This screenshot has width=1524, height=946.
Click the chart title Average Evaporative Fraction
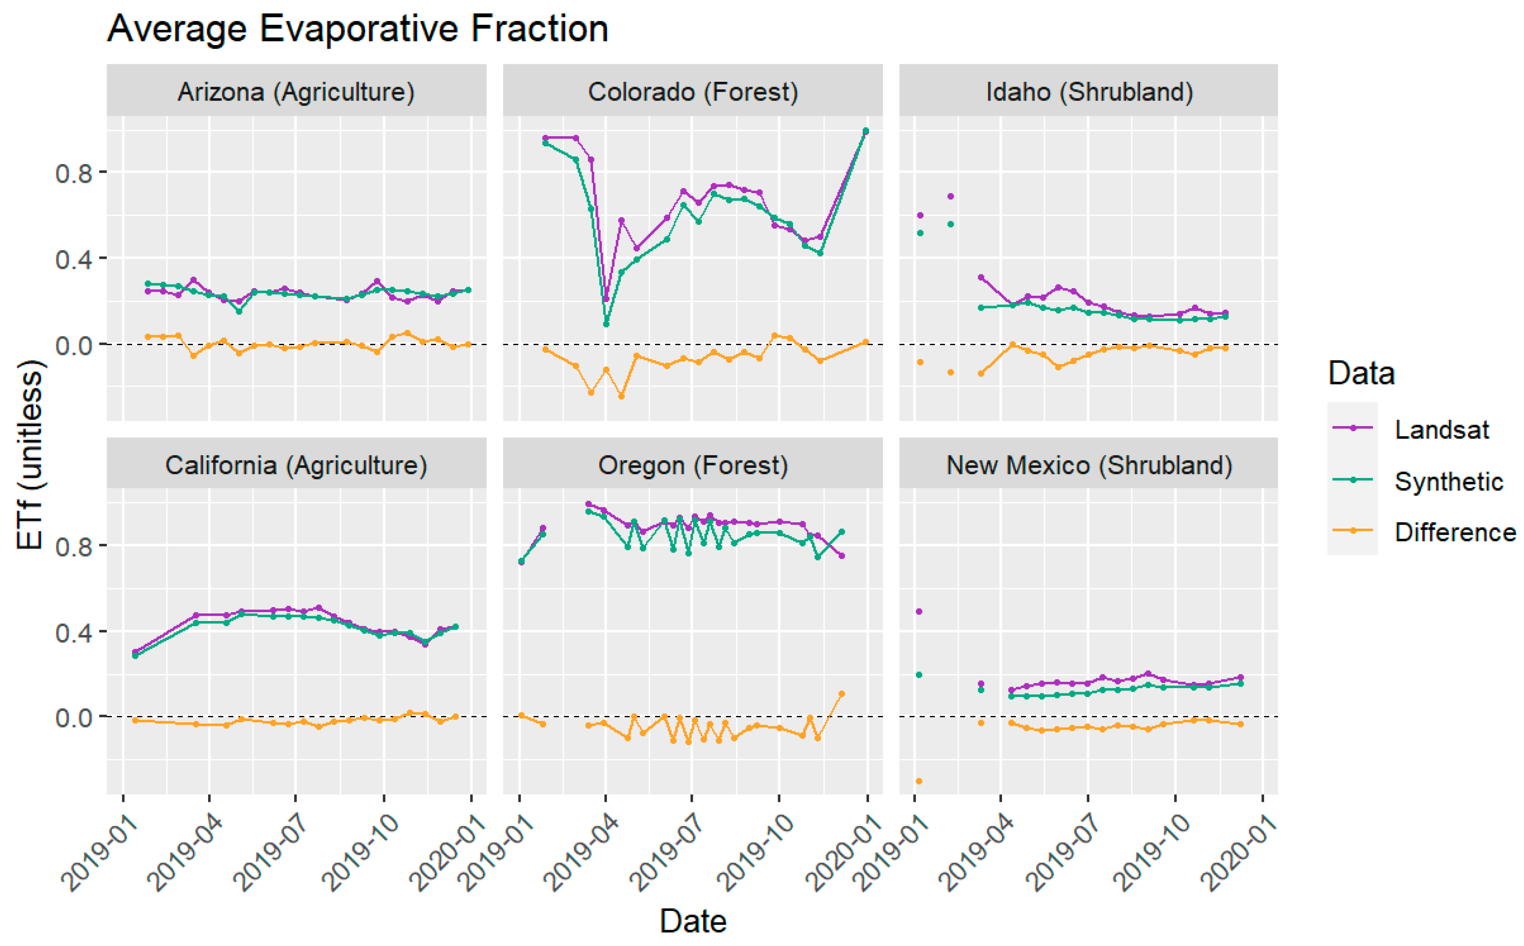[x=357, y=29]
